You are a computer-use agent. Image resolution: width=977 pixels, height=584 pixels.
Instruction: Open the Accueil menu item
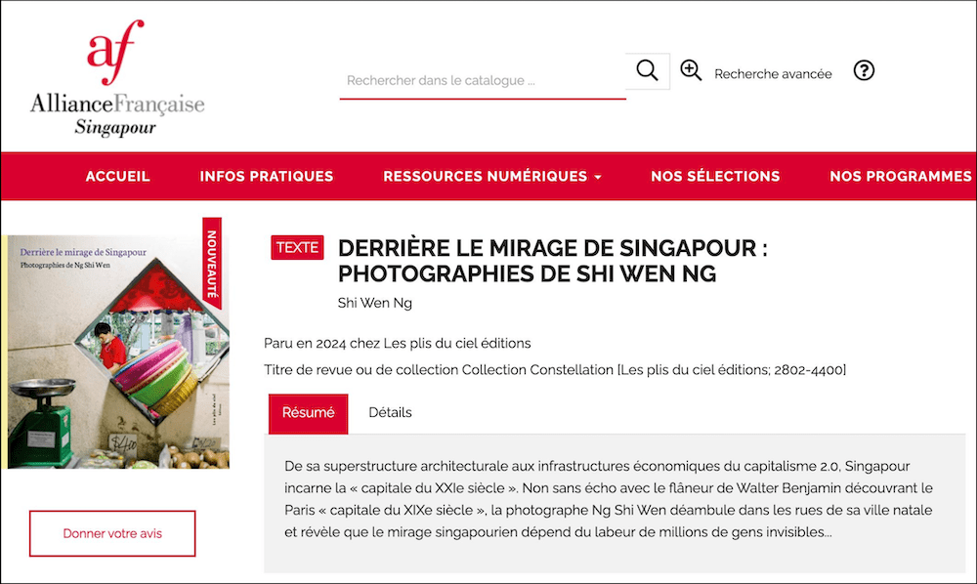point(118,176)
